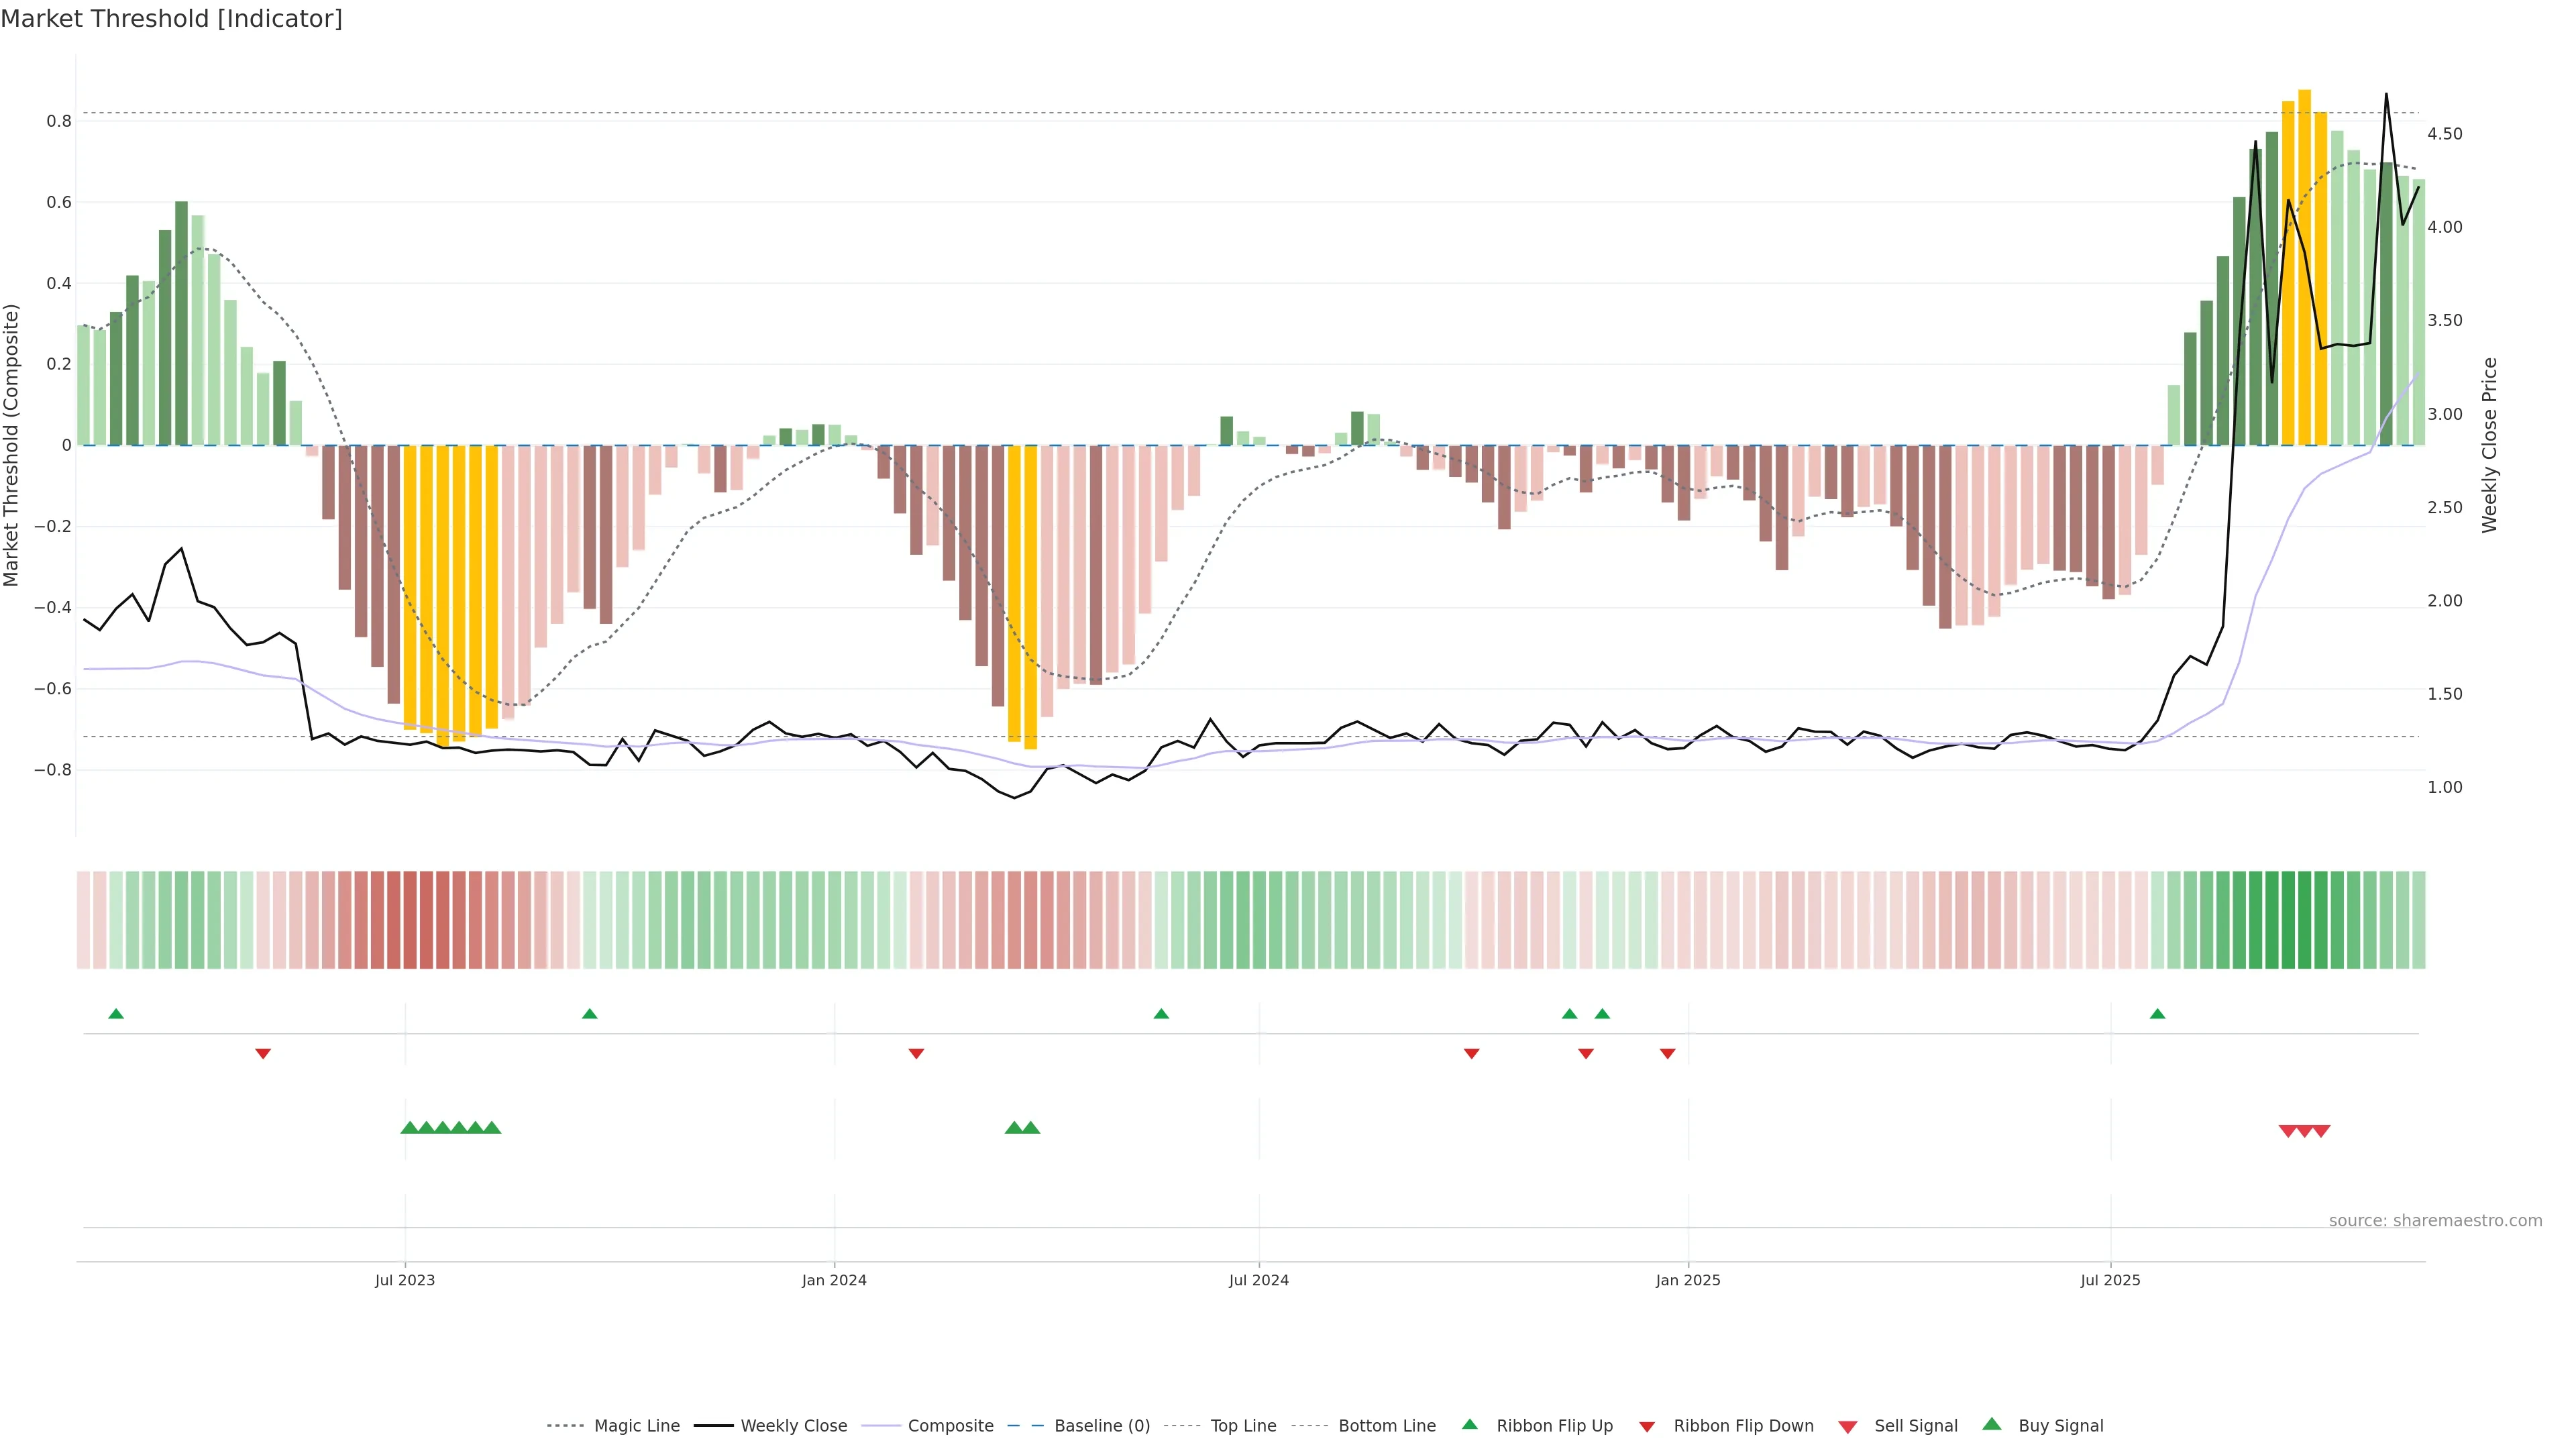Screen dimensions: 2576x1449
Task: Click the Jan 2024 x-axis label
Action: coord(834,1280)
